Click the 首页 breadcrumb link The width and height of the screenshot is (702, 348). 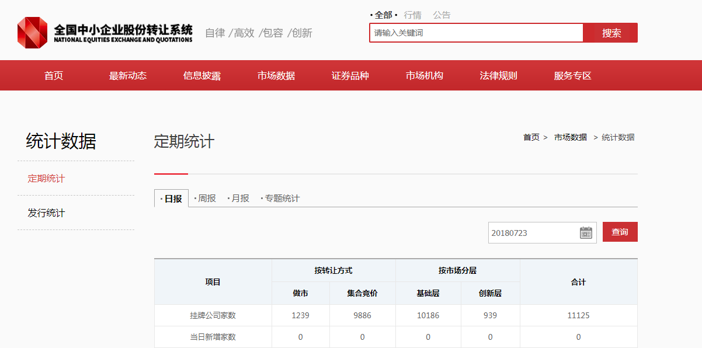531,138
